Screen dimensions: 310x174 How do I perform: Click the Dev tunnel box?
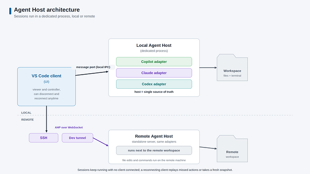pos(77,138)
